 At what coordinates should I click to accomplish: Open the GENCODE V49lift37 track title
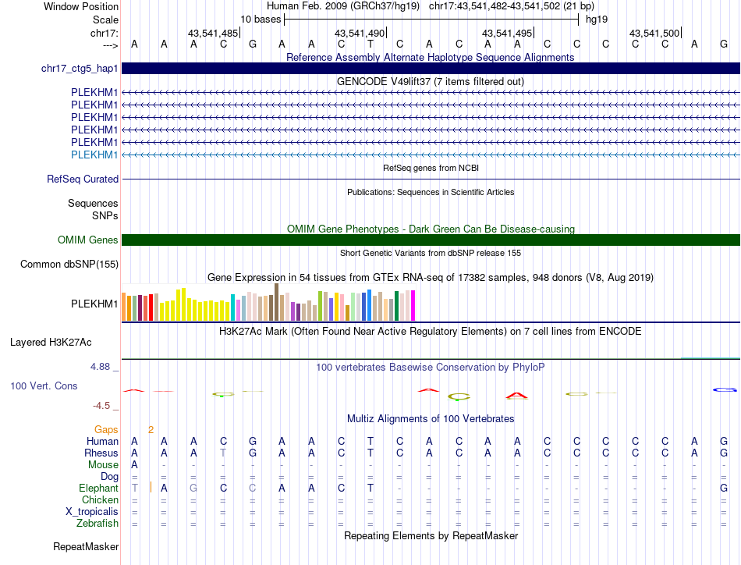coord(431,81)
